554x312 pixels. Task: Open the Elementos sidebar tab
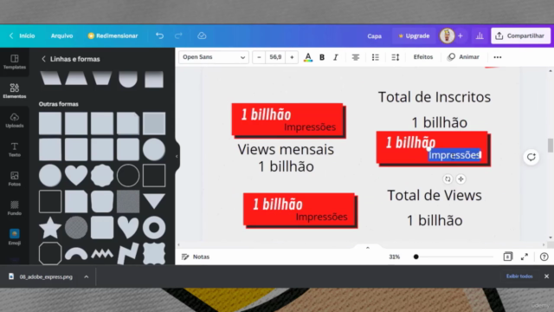[15, 91]
